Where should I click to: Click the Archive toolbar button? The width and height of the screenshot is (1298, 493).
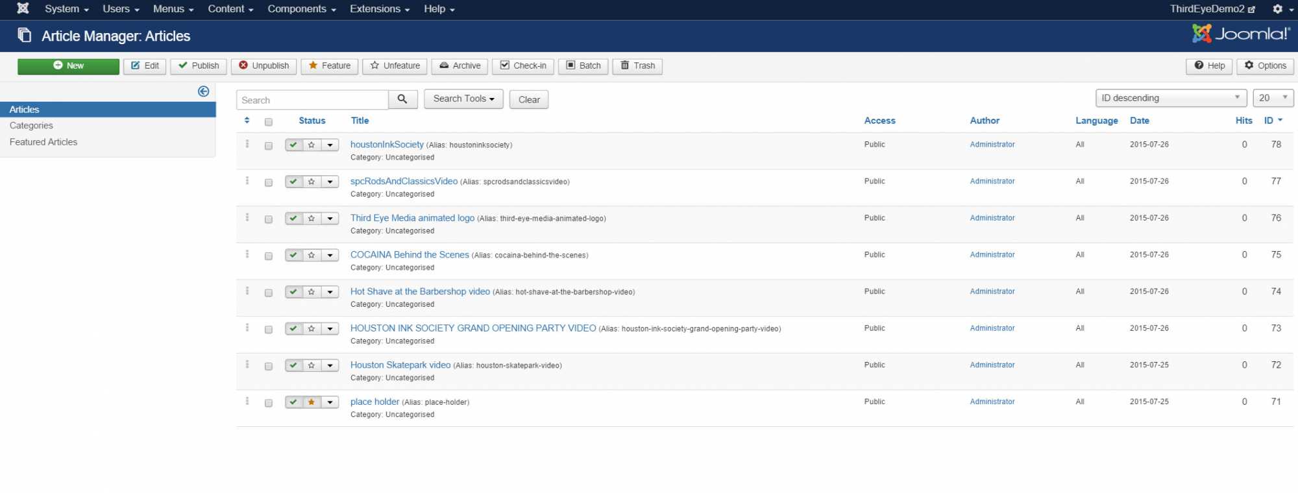[x=459, y=66]
